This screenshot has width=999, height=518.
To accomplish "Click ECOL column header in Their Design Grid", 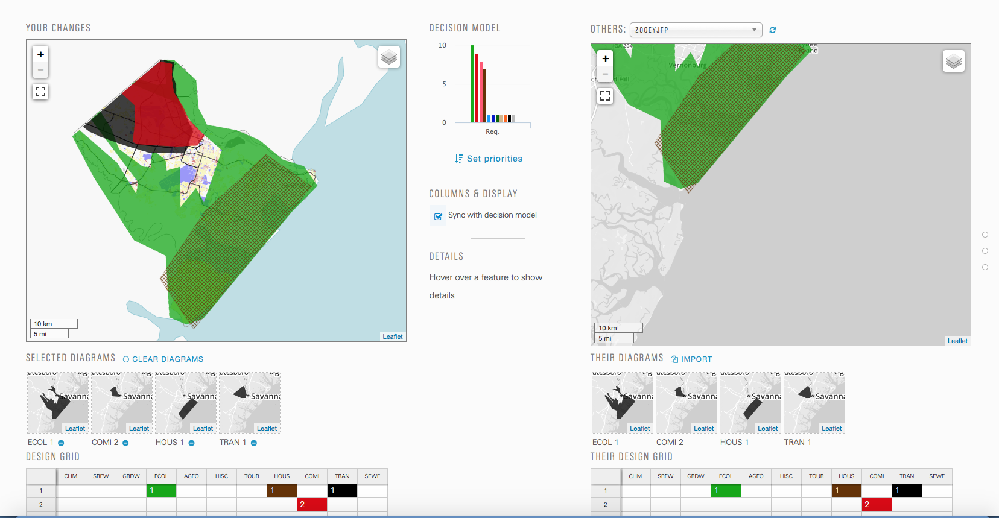I will (726, 476).
